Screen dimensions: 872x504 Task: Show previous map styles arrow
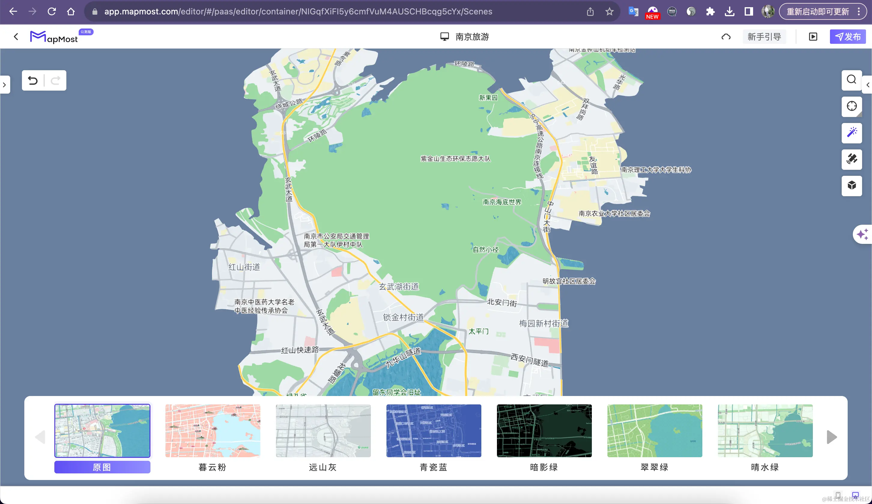point(40,437)
